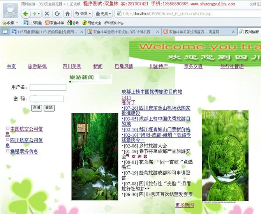Click the 无痕 private mode button
Image resolution: width=261 pixels, height=214 pixels.
pos(102,14)
